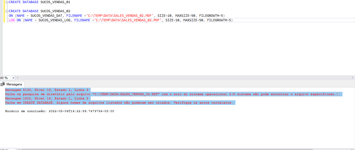Click the SUCOS_VENDAS_LOG name in the LOG ON clause
355x150 pixels.
(54, 20)
